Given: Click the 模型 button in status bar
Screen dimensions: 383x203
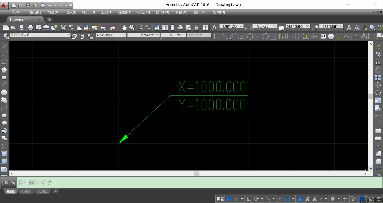Looking at the screenshot, I should coord(220,199).
